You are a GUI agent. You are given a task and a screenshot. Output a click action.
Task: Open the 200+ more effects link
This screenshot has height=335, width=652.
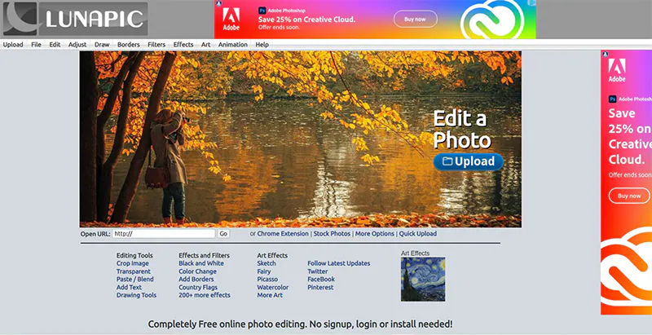coord(205,295)
